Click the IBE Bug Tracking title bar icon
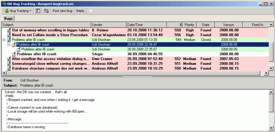This screenshot has height=132, width=275. tap(4, 4)
